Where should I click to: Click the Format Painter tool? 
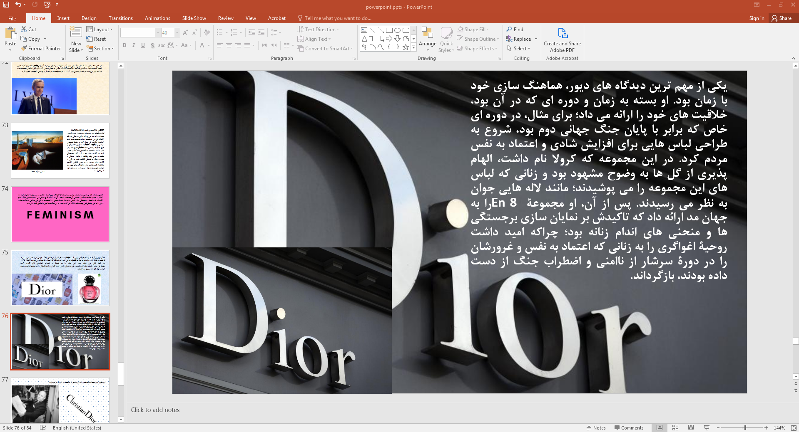point(41,49)
